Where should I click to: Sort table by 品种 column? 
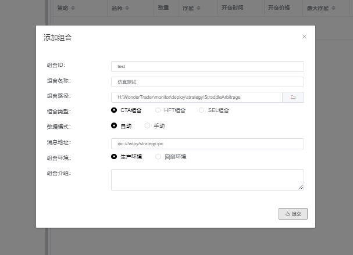(127, 8)
